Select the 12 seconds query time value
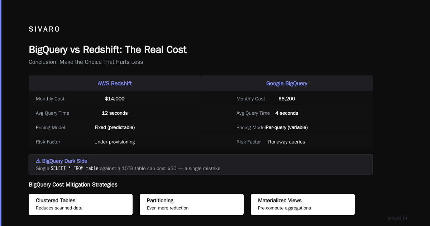430x226 pixels. click(x=115, y=113)
